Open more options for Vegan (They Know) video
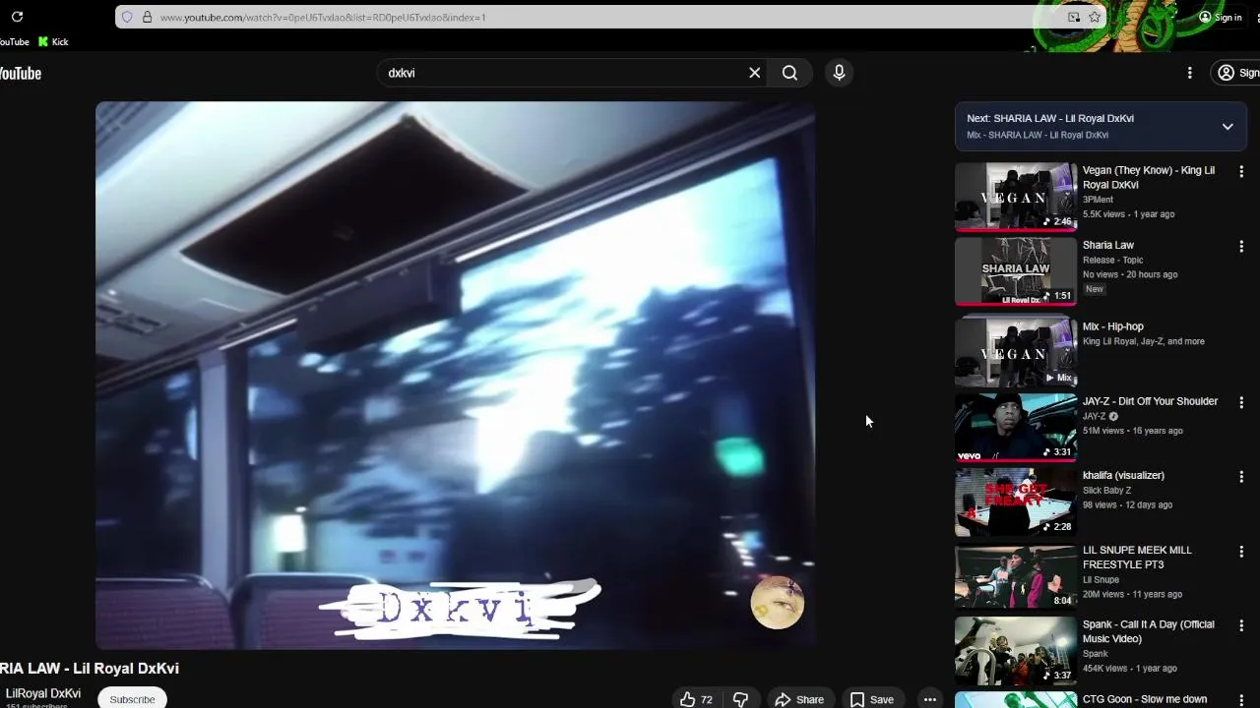This screenshot has height=708, width=1260. [x=1241, y=171]
